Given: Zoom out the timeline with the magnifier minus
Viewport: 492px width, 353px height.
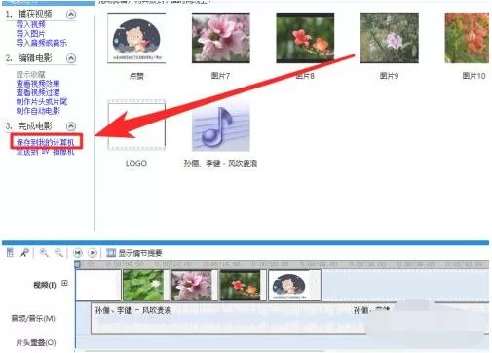Looking at the screenshot, I should (58, 252).
